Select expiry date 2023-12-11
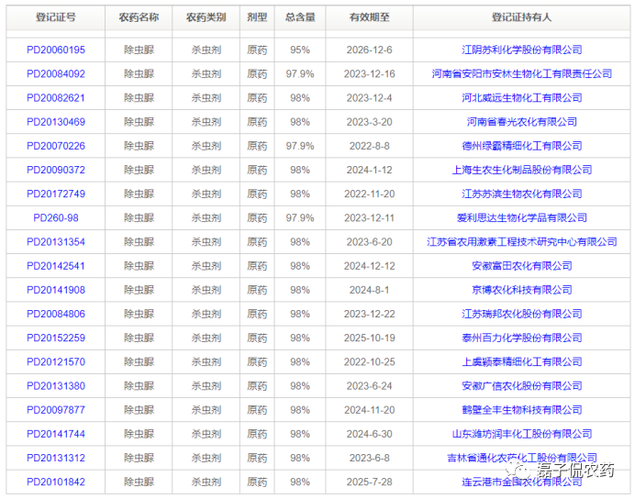Screen dimensions: 635x499 pos(369,217)
